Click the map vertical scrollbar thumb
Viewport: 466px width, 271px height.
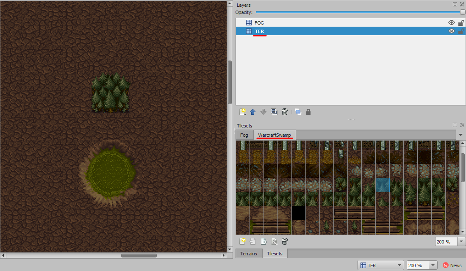coord(230,82)
